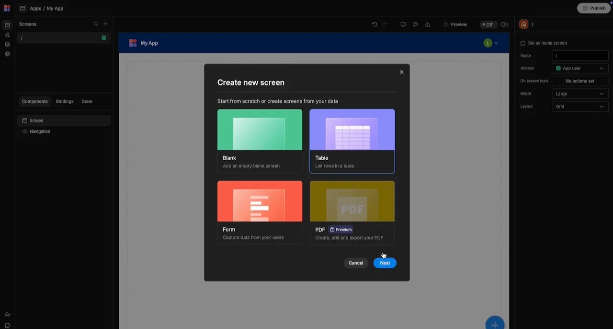Select the Form screen template thumbnail
Screen dimensions: 613x329
point(260,201)
